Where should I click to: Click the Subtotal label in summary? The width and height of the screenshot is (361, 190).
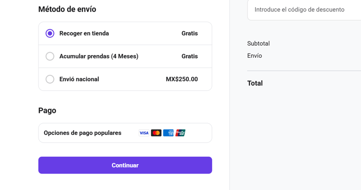click(x=259, y=44)
